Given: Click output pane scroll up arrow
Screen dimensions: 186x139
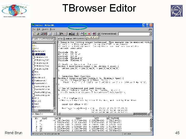Looking at the screenshot, I should (151, 118).
